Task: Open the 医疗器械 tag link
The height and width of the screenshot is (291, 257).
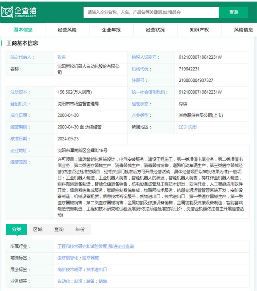Action: [x=91, y=258]
